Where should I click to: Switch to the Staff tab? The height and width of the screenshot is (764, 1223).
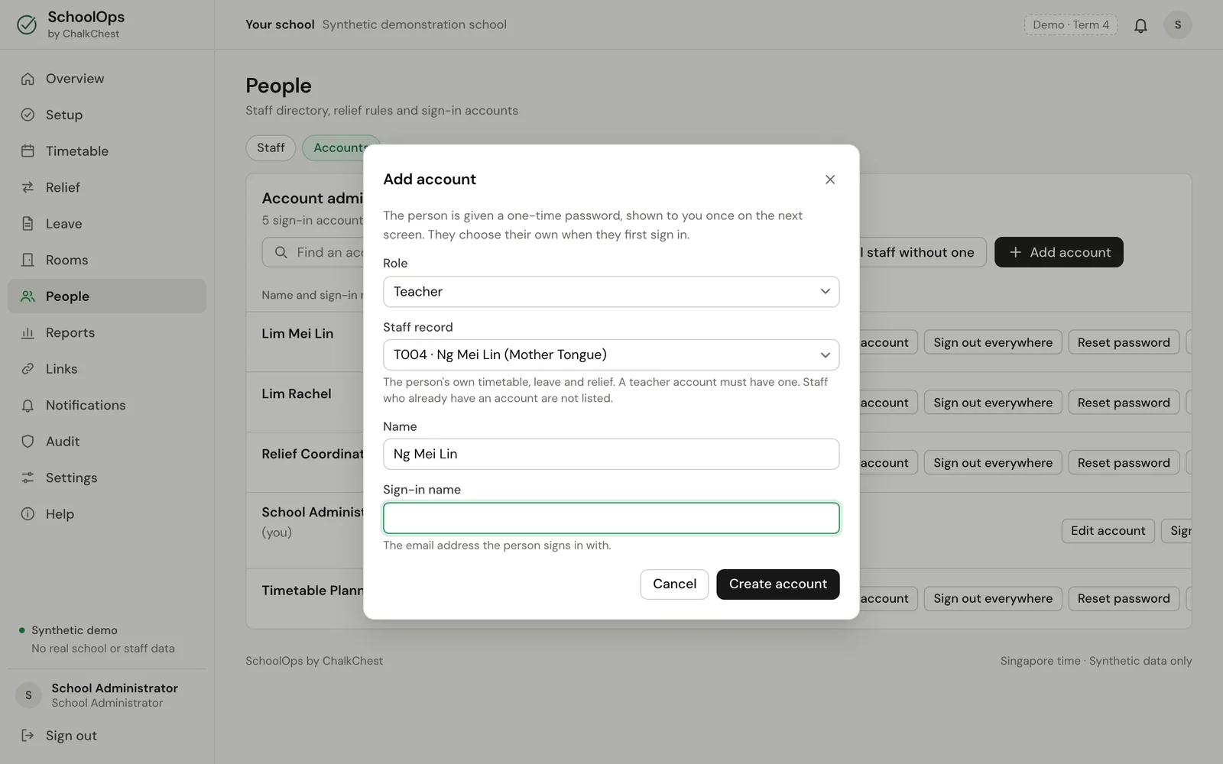(271, 148)
